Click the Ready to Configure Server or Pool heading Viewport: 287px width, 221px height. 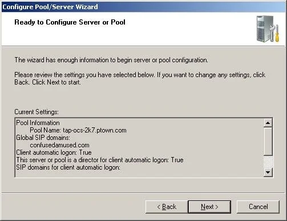pos(70,22)
